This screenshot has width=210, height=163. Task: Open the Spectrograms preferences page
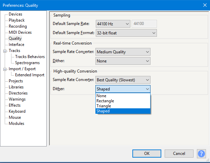27,63
